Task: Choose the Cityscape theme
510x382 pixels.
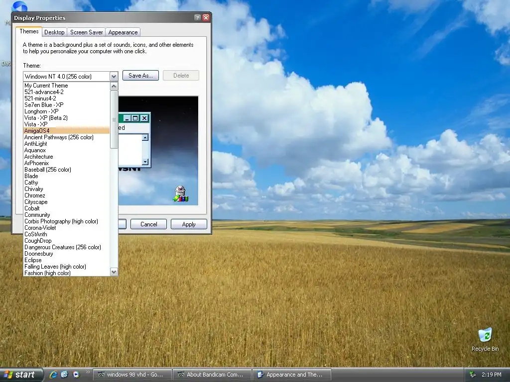Action: pyautogui.click(x=66, y=202)
